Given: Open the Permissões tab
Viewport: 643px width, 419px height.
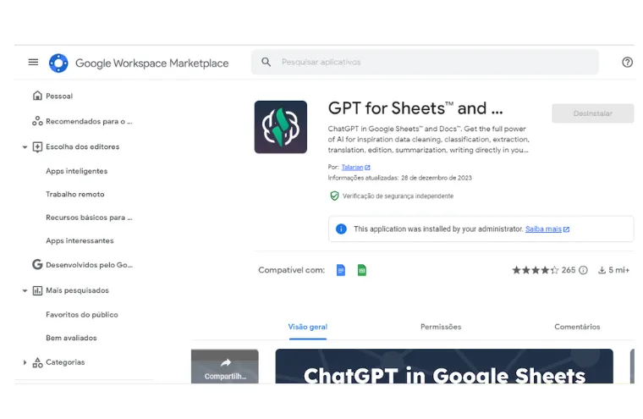Looking at the screenshot, I should 441,327.
